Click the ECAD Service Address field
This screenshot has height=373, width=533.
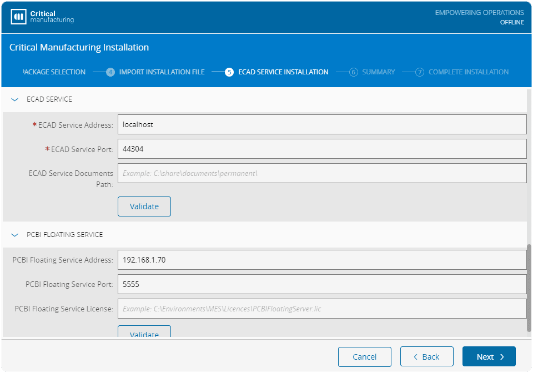tap(322, 124)
